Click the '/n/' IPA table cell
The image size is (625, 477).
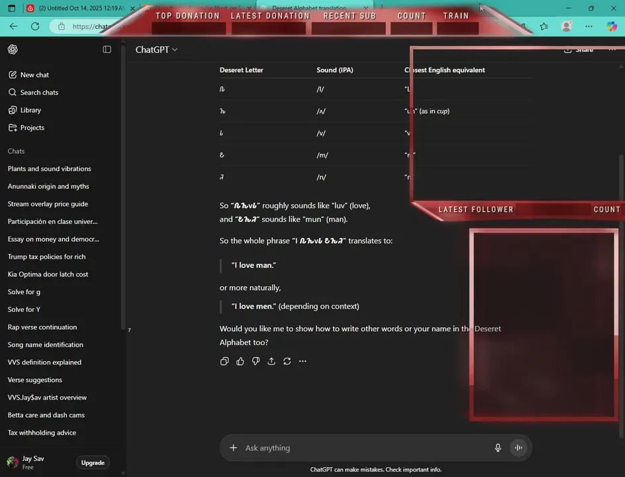(x=321, y=177)
